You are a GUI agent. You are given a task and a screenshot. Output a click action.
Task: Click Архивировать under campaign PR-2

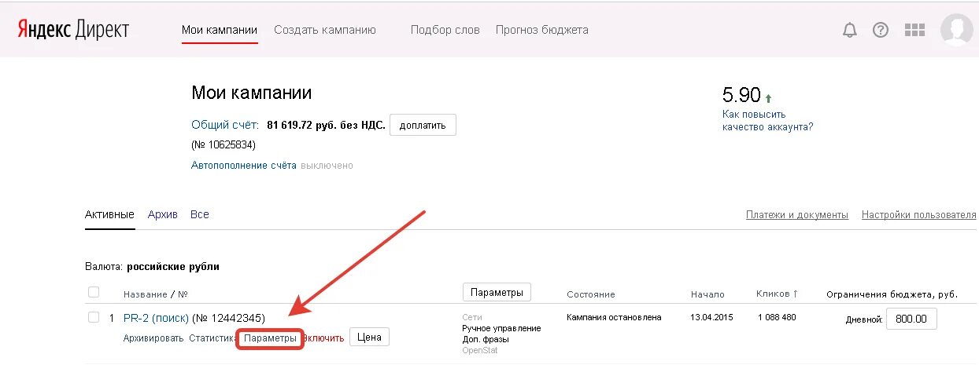153,338
